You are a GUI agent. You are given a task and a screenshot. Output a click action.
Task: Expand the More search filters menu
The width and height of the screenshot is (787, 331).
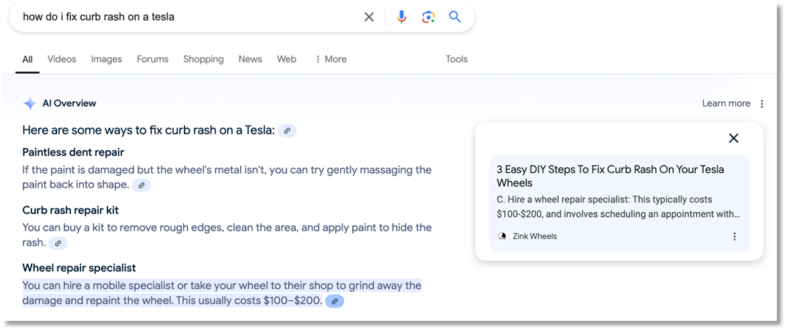(331, 59)
